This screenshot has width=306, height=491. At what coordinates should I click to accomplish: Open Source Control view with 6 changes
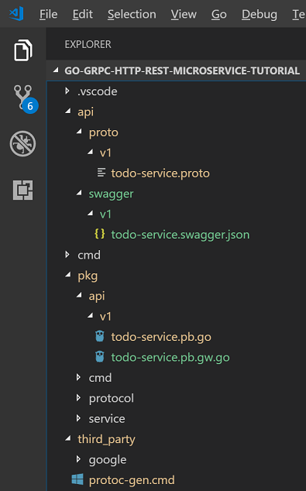pos(26,98)
